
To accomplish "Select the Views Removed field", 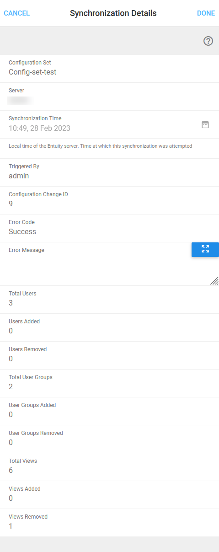I will pos(109,523).
